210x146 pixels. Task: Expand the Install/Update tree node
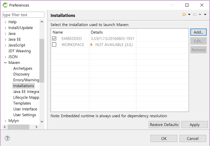coord(5,28)
